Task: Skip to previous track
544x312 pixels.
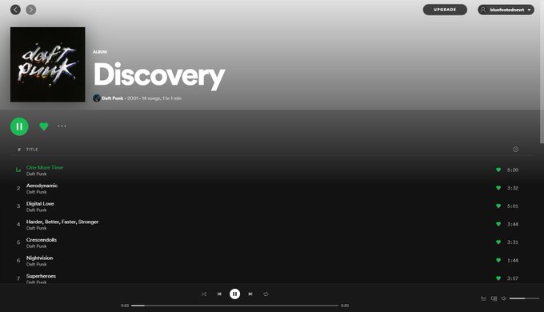Action: [219, 294]
